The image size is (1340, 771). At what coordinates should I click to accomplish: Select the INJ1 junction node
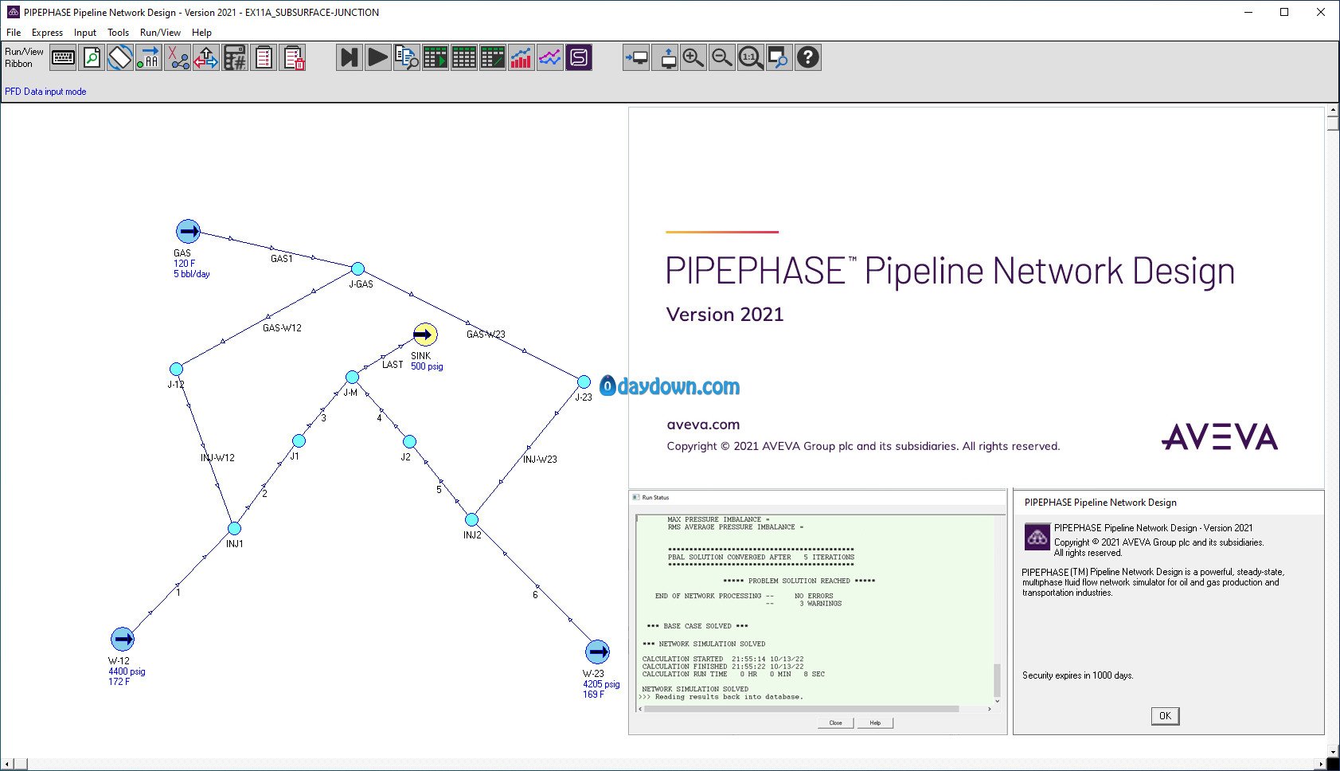234,528
